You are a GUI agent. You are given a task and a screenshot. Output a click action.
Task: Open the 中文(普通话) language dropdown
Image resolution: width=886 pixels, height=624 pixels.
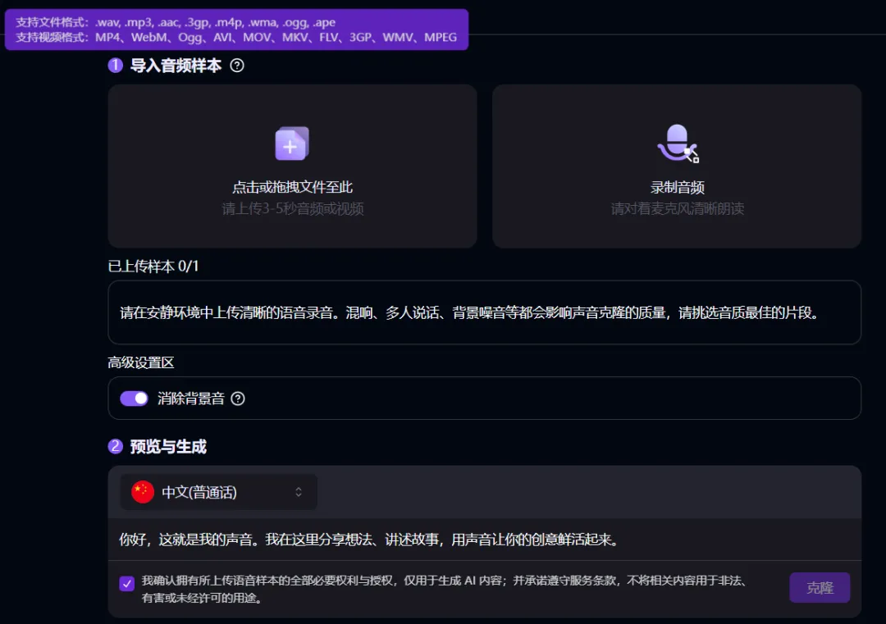coord(219,492)
